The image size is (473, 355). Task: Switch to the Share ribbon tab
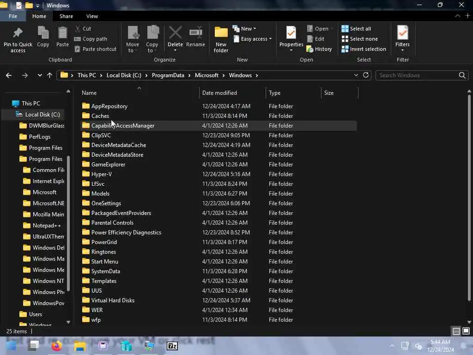[66, 16]
